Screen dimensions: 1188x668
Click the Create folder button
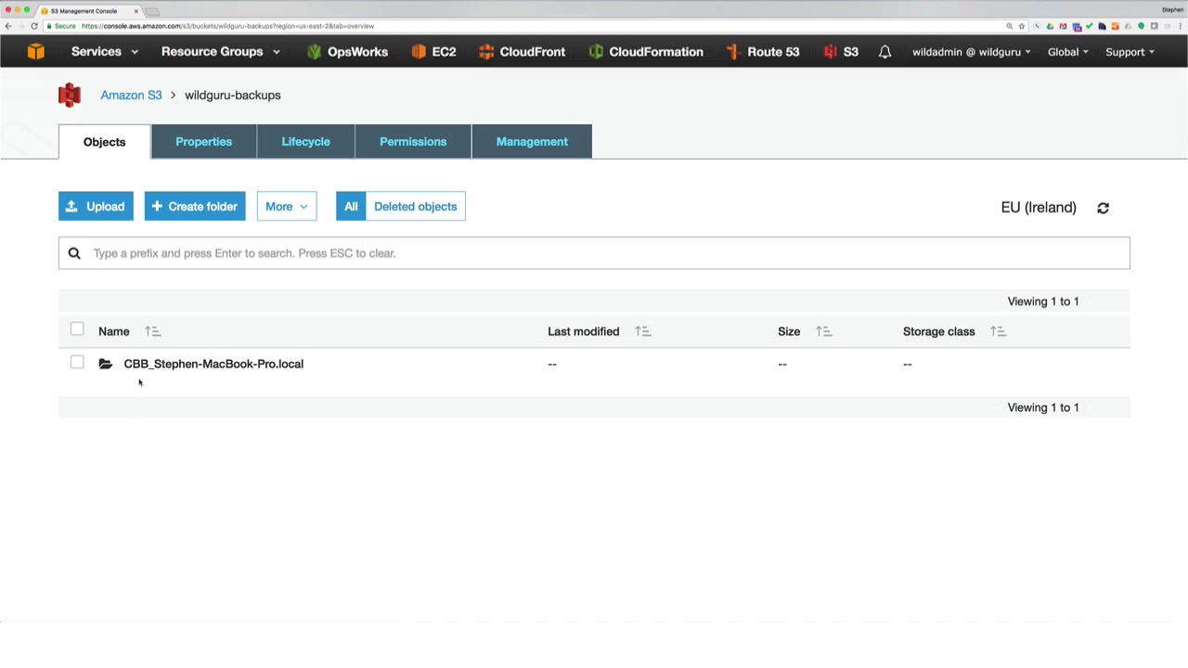pyautogui.click(x=195, y=206)
